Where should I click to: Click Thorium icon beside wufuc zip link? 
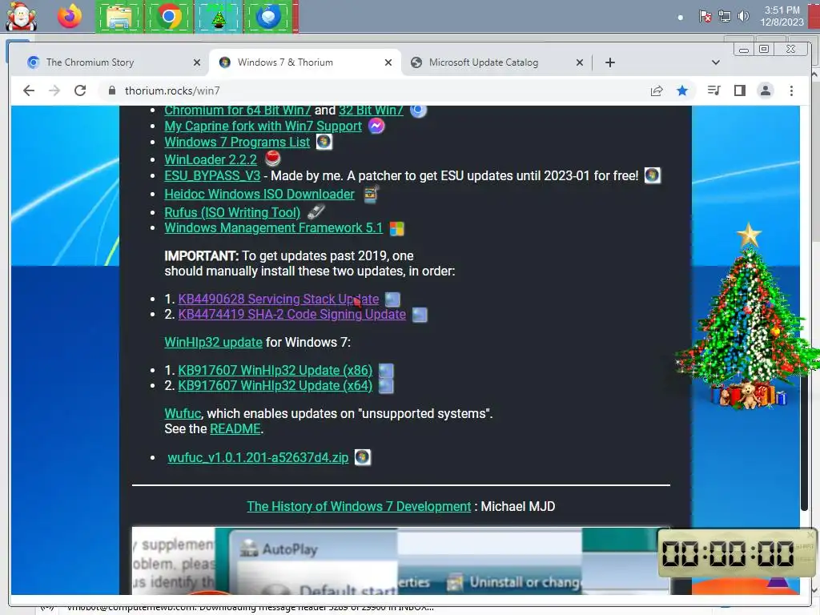tap(363, 457)
